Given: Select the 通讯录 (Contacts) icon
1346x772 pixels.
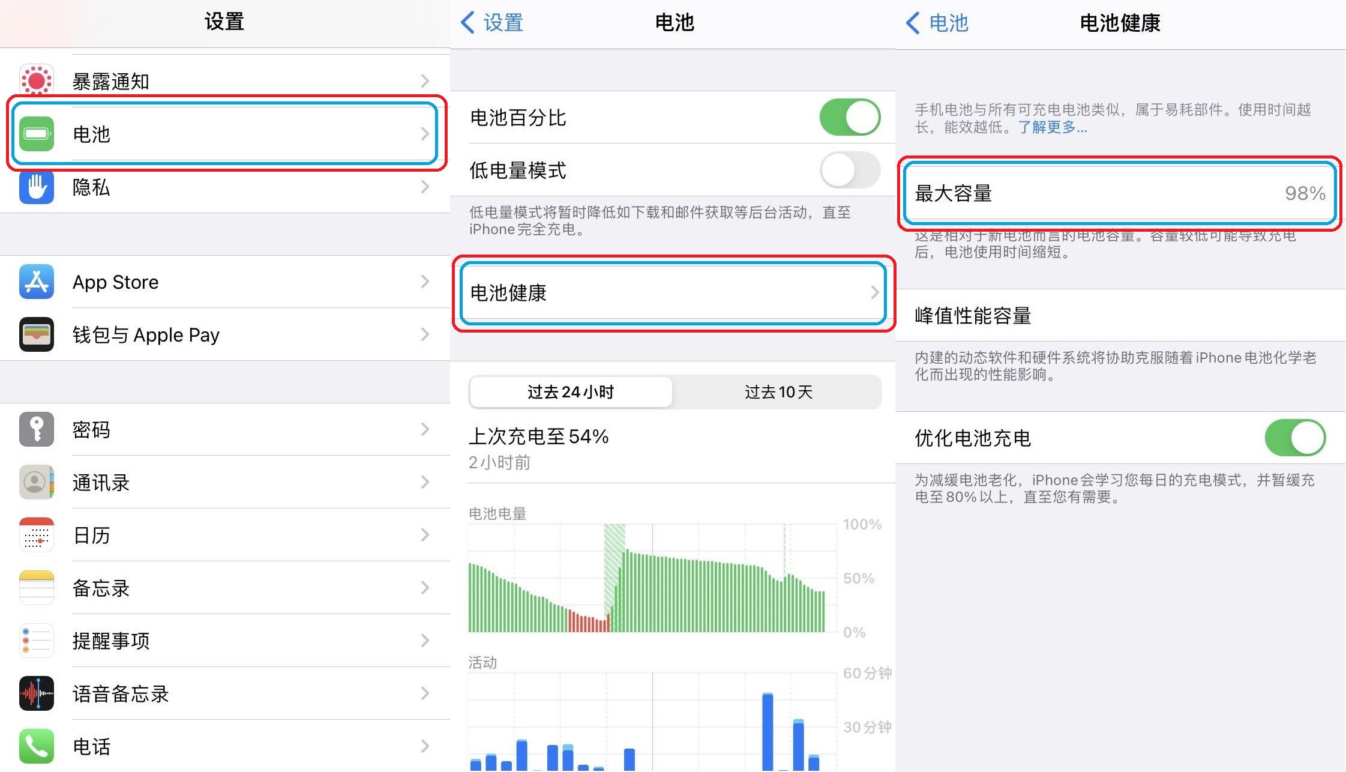Looking at the screenshot, I should point(37,483).
